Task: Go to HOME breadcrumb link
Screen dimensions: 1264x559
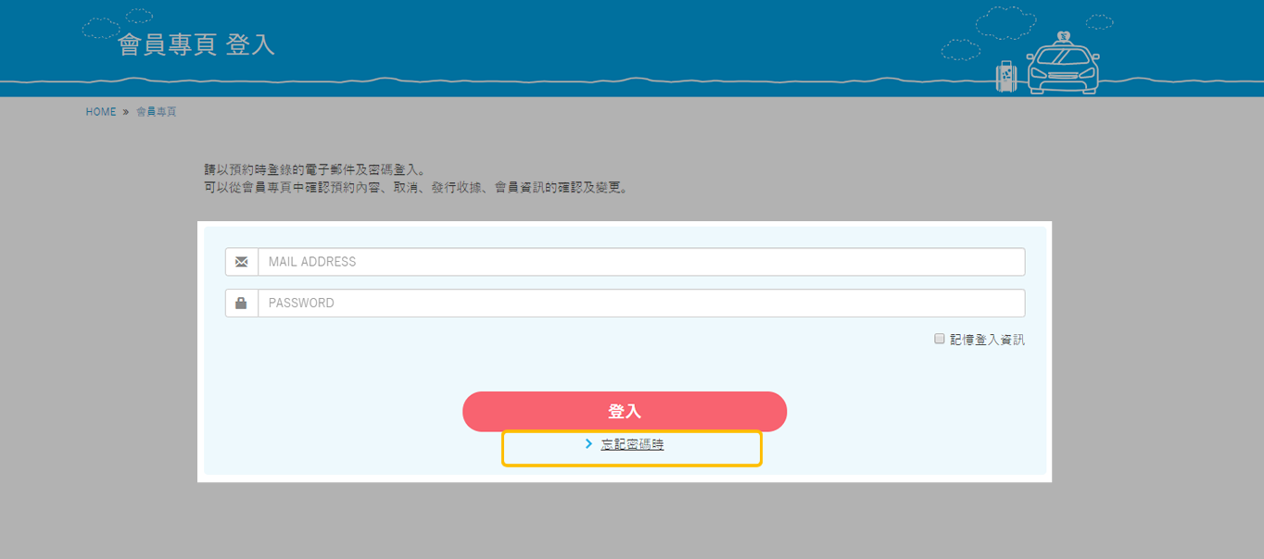Action: click(x=101, y=112)
